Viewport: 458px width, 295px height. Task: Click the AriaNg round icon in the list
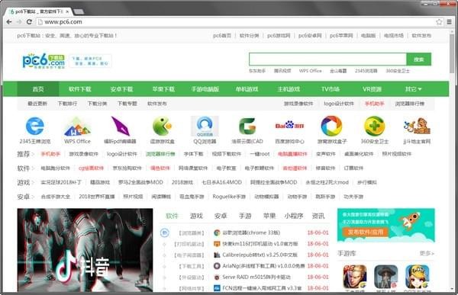pyautogui.click(x=217, y=266)
